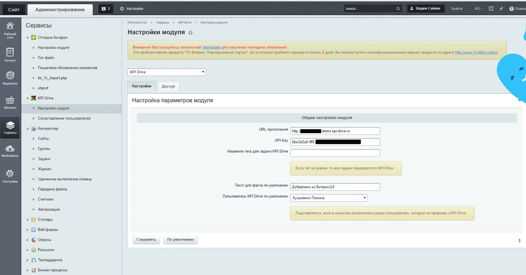Screen dimensions: 526x275
Task: Open the KPI Drive module dropdown
Action: click(166, 72)
